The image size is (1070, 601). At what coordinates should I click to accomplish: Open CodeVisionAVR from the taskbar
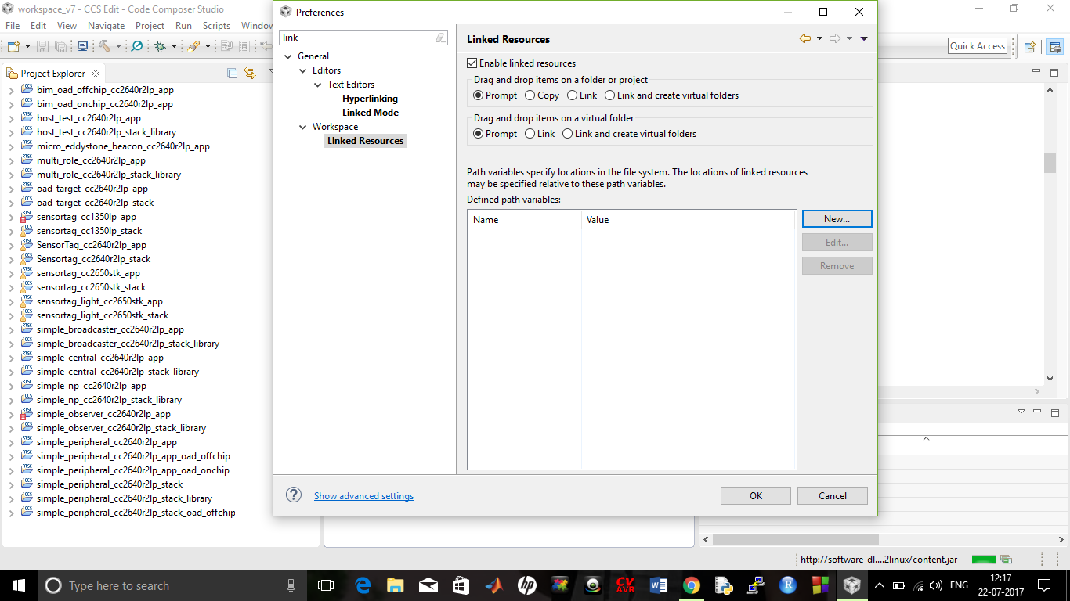pyautogui.click(x=625, y=585)
